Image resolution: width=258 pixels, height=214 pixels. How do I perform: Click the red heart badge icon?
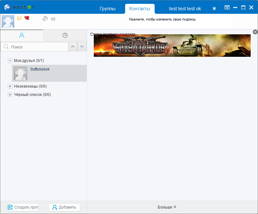click(x=27, y=18)
